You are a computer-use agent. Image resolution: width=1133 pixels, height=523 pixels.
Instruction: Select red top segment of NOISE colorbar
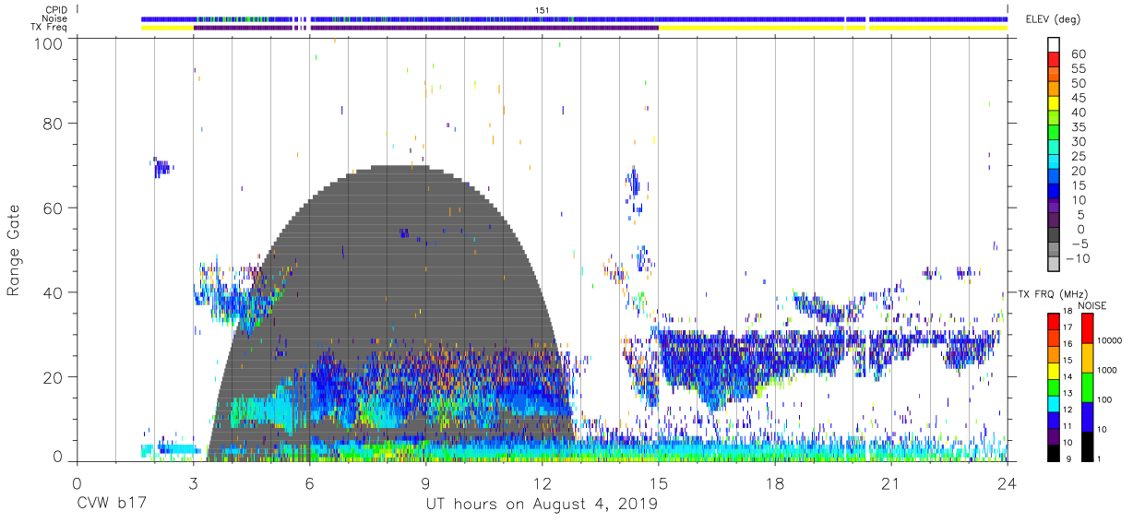point(1086,328)
